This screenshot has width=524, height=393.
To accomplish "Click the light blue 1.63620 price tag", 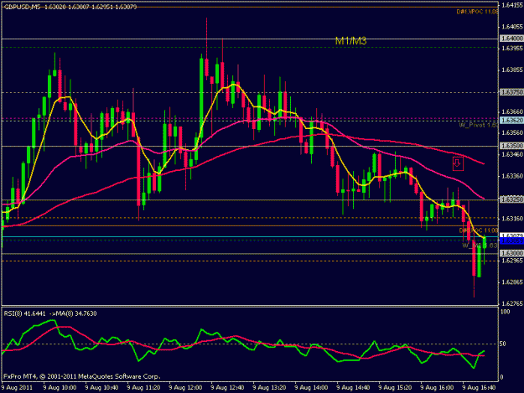I will click(x=511, y=120).
